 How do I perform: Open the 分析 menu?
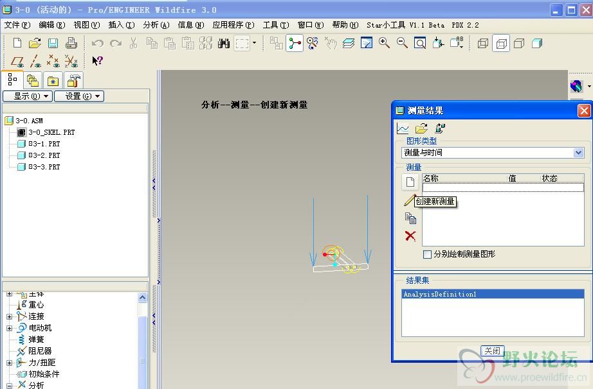coord(156,25)
